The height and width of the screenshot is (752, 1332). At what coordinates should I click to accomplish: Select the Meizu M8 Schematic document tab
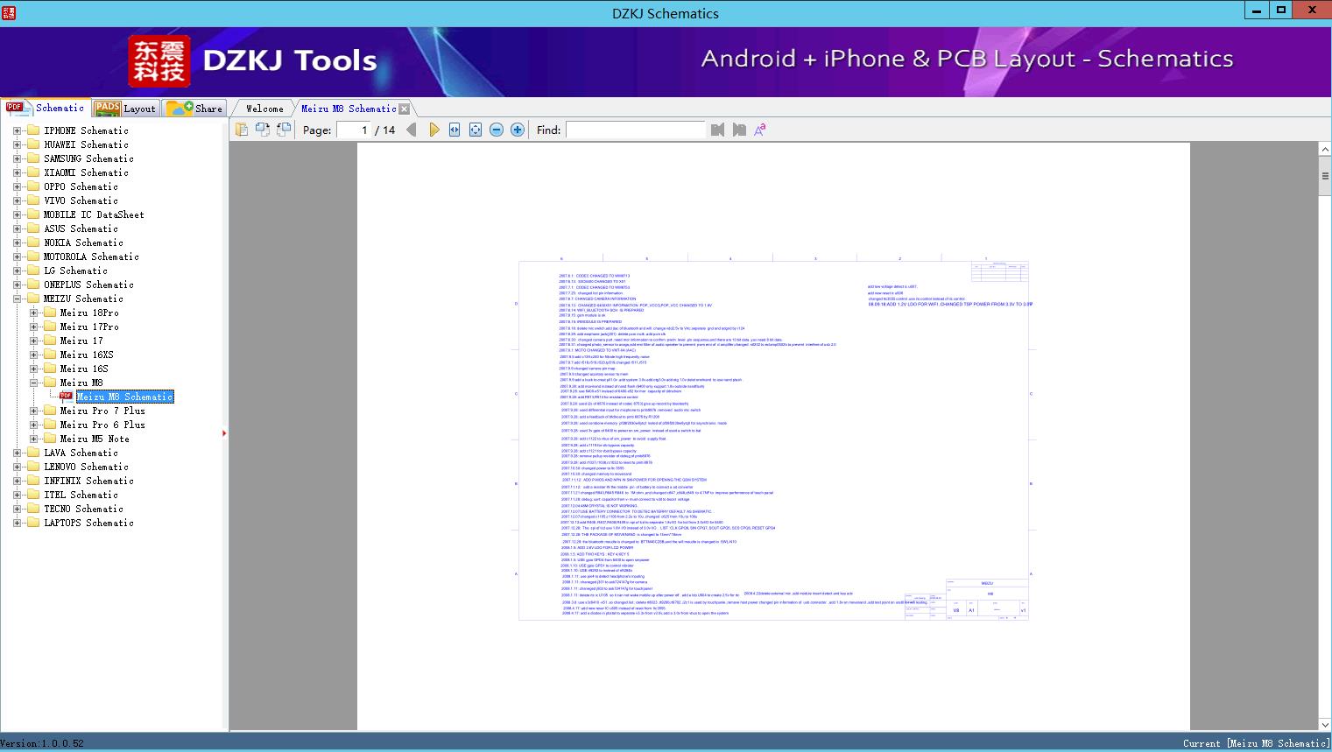pyautogui.click(x=349, y=109)
